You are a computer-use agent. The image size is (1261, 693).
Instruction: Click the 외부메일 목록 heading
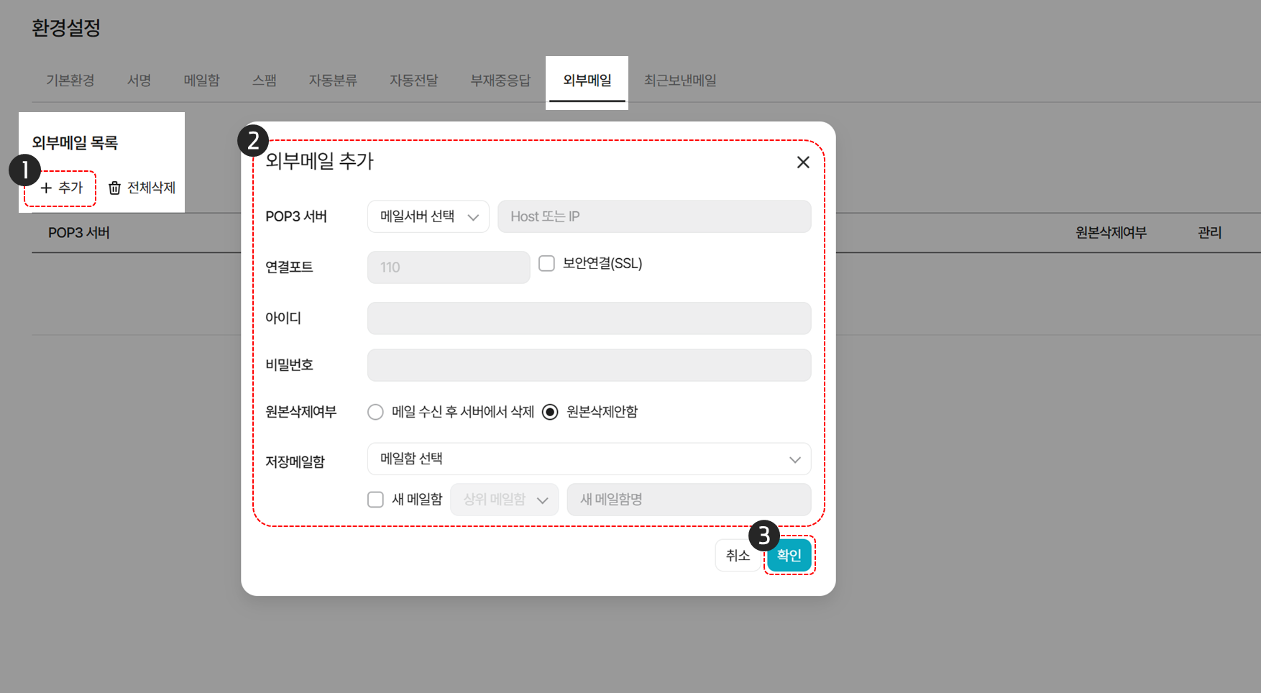[x=75, y=143]
